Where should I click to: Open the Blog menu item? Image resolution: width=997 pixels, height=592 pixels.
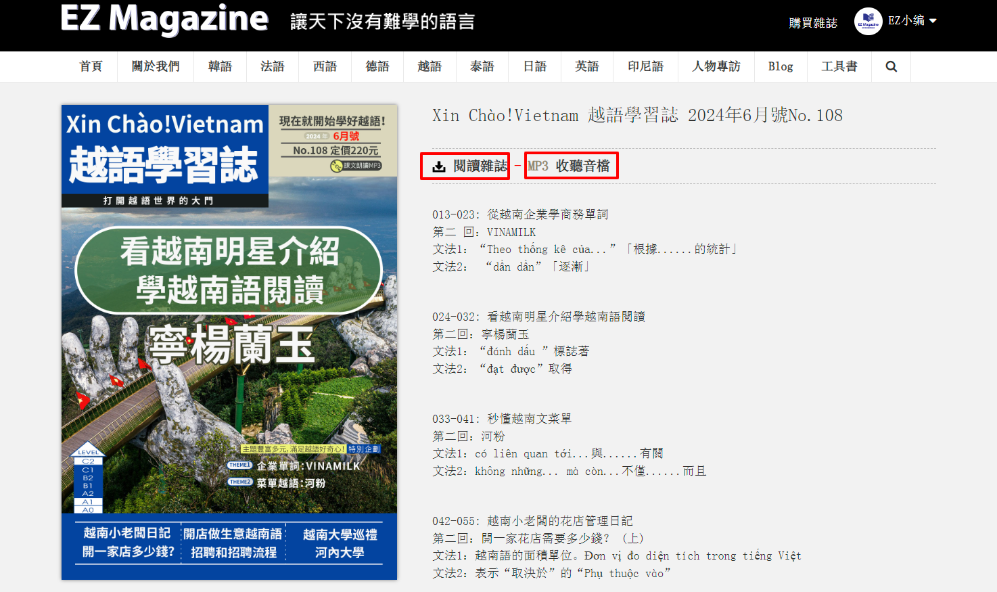780,66
